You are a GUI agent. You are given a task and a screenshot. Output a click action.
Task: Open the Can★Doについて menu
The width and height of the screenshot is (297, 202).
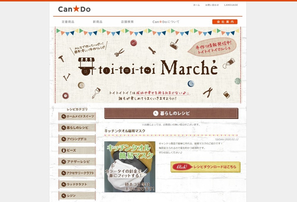click(166, 22)
